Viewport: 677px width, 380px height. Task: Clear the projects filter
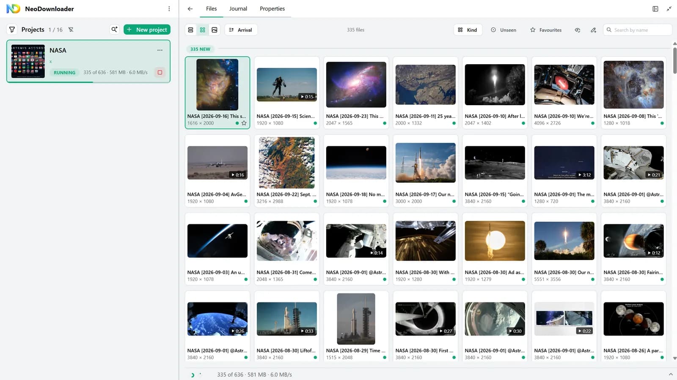(x=71, y=30)
